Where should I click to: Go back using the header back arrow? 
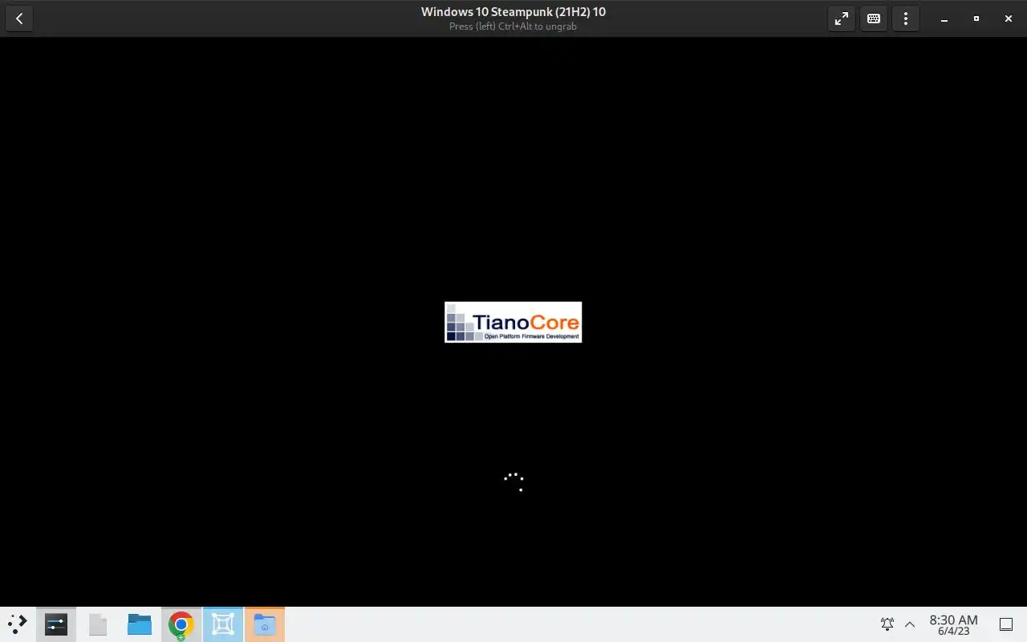(x=19, y=18)
